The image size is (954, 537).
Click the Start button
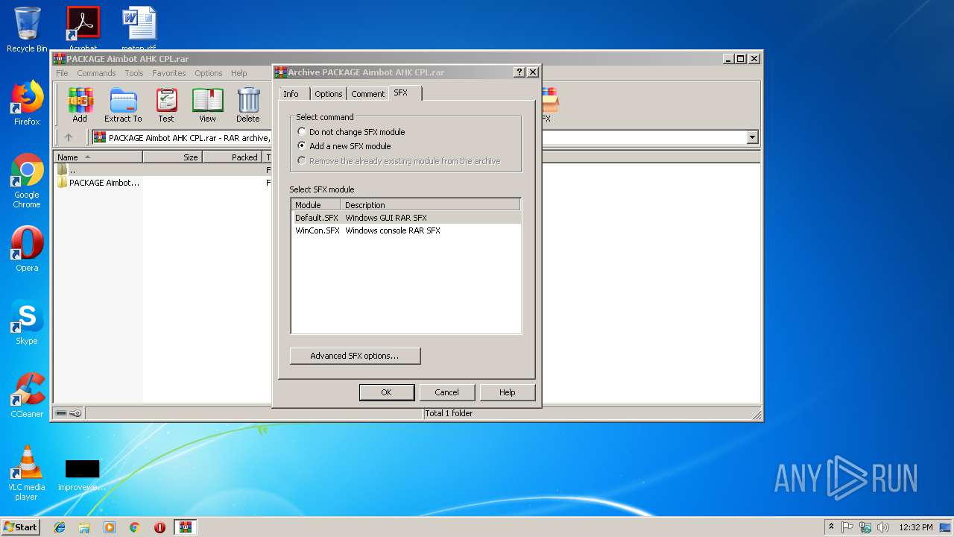click(x=20, y=527)
